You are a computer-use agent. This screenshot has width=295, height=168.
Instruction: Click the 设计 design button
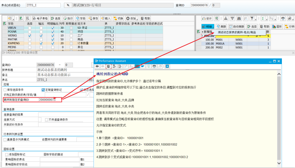tap(207, 19)
